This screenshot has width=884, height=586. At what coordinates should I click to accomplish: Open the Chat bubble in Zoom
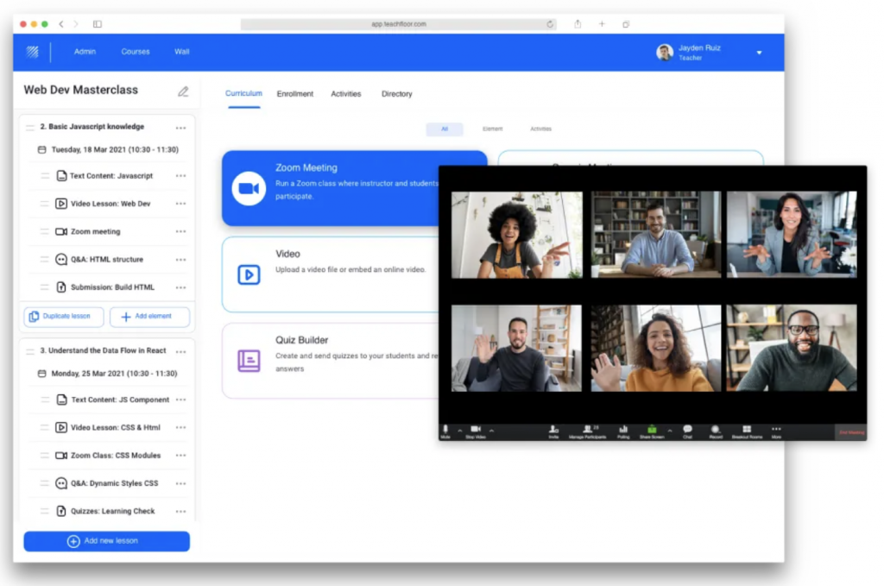click(x=687, y=429)
